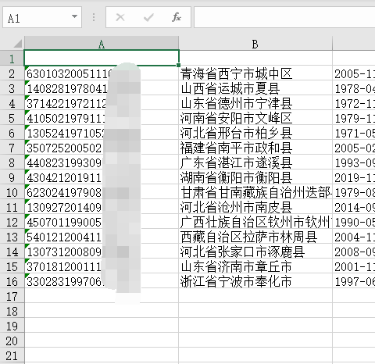Click cell with 河北省张家口市涿鹿县
Viewport: 375px width, 364px height.
pos(255,251)
